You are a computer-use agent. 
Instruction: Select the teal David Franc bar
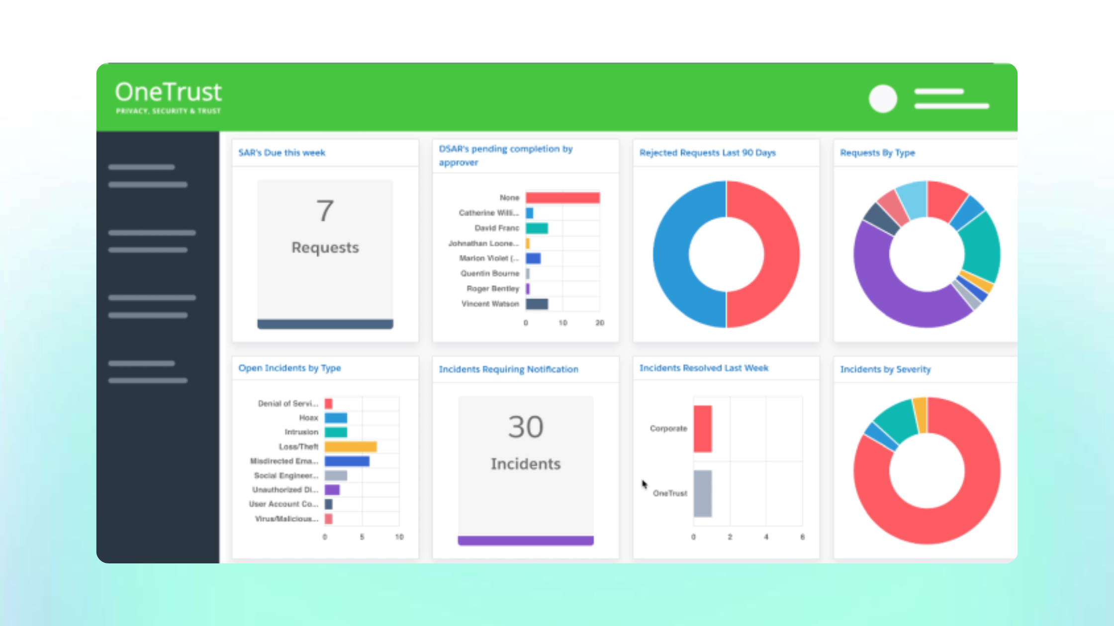[x=537, y=228]
